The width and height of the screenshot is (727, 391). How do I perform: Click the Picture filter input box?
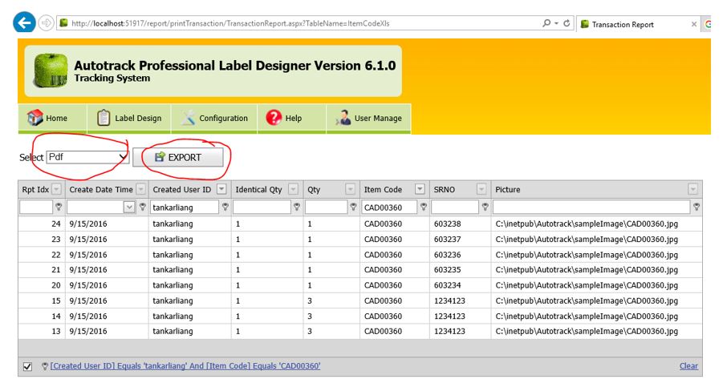pos(591,208)
